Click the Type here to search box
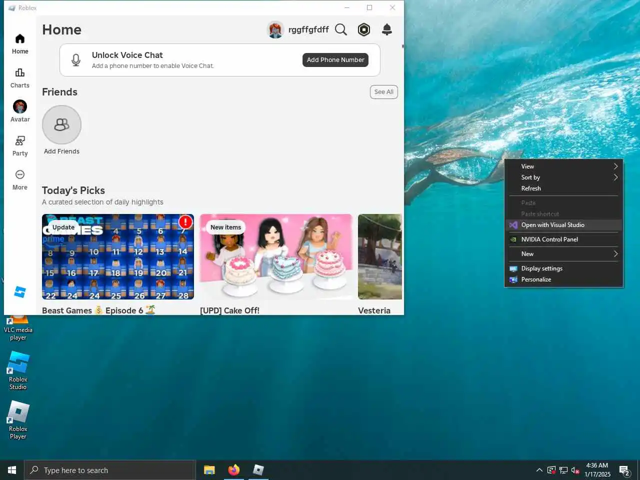The width and height of the screenshot is (640, 480). (110, 470)
